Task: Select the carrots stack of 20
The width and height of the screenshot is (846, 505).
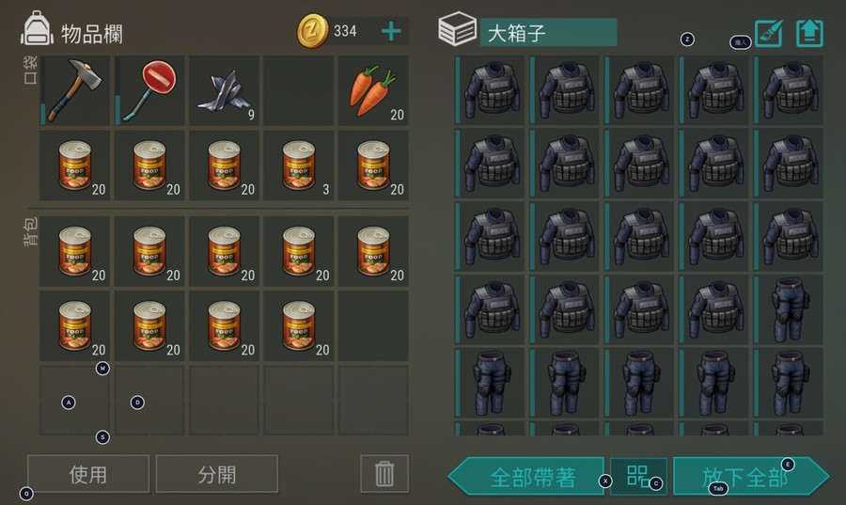Action: 373,90
